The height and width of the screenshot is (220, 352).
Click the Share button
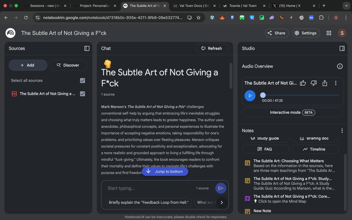tap(277, 33)
